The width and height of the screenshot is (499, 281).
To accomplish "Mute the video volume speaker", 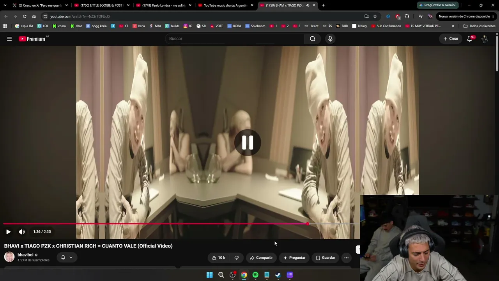I will (22, 232).
